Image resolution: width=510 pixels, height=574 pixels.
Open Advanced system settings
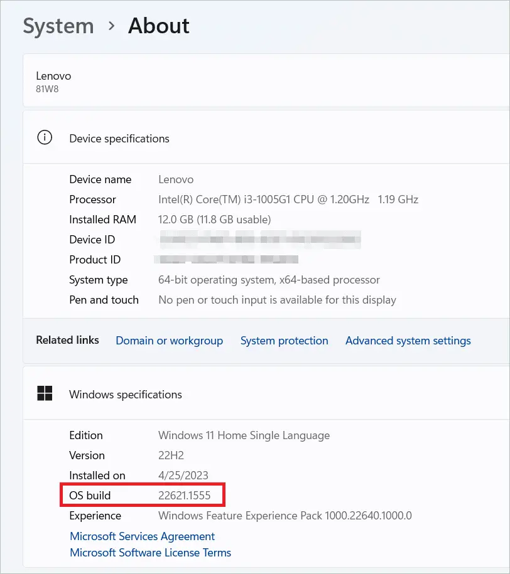tap(408, 340)
